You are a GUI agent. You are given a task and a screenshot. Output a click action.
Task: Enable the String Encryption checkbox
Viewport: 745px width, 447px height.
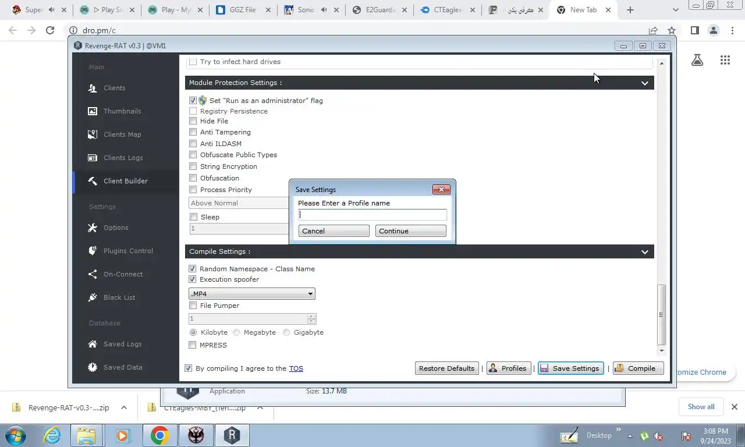[193, 166]
